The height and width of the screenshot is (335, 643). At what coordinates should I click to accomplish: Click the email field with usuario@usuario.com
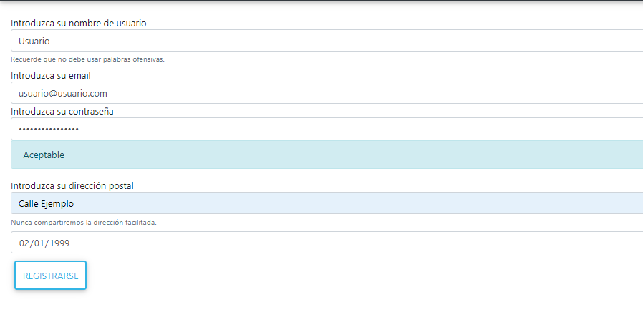322,93
